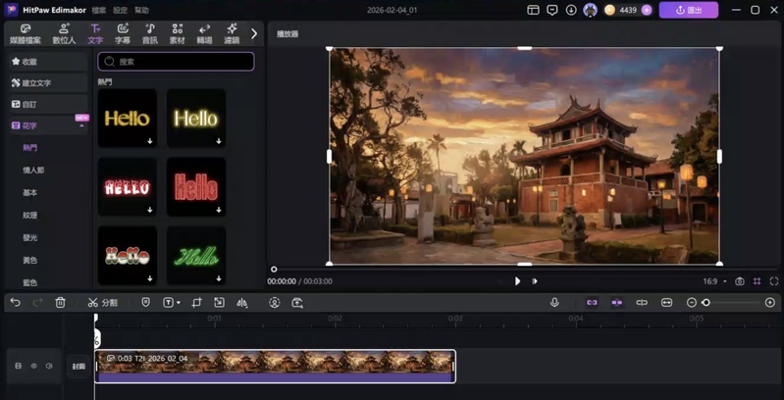784x400 pixels.
Task: Toggle the track lock icon
Action: click(x=18, y=367)
